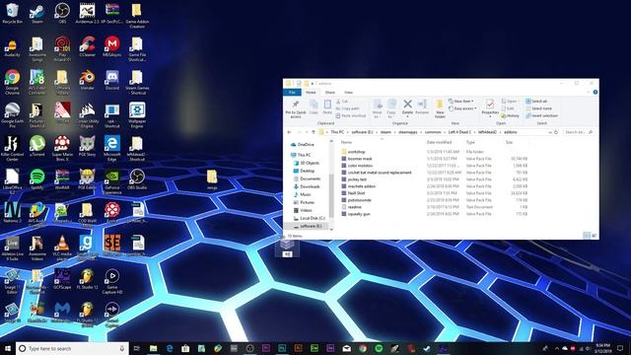Click the steamapps breadcrumb segment

point(407,132)
